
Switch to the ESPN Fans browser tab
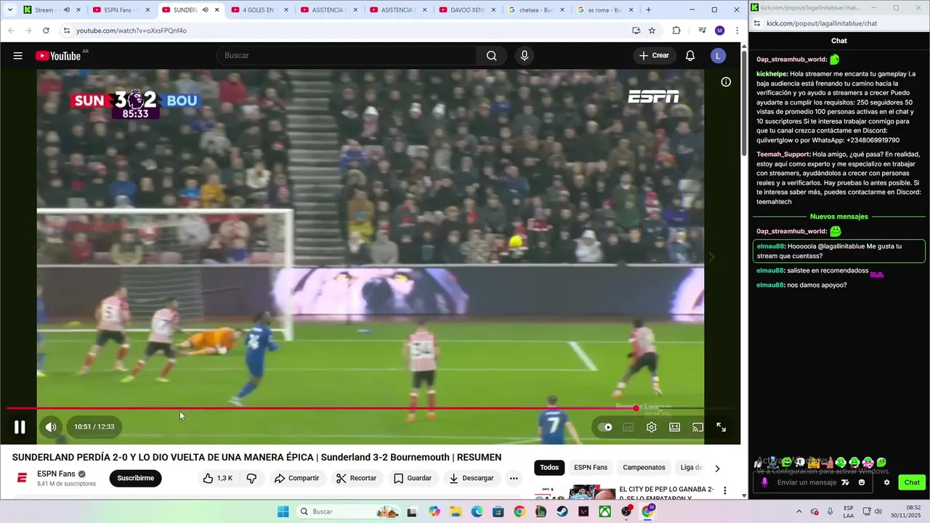click(121, 10)
